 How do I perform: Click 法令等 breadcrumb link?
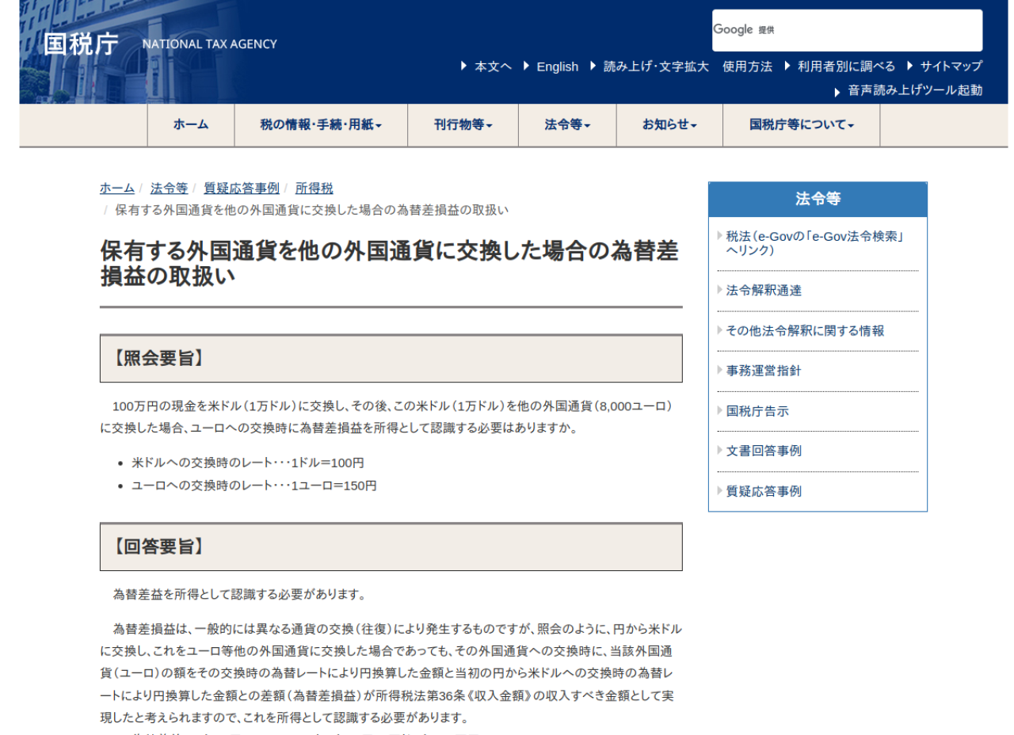click(169, 189)
